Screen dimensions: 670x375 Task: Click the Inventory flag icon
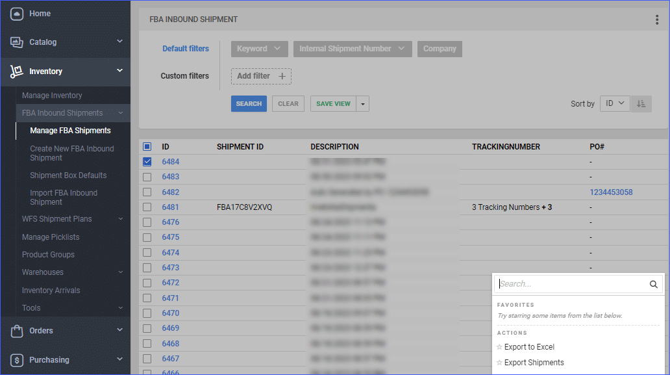coord(16,71)
